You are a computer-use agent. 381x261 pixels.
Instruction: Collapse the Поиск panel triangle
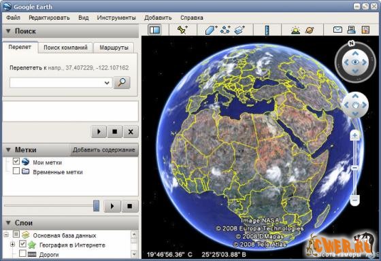[8, 31]
